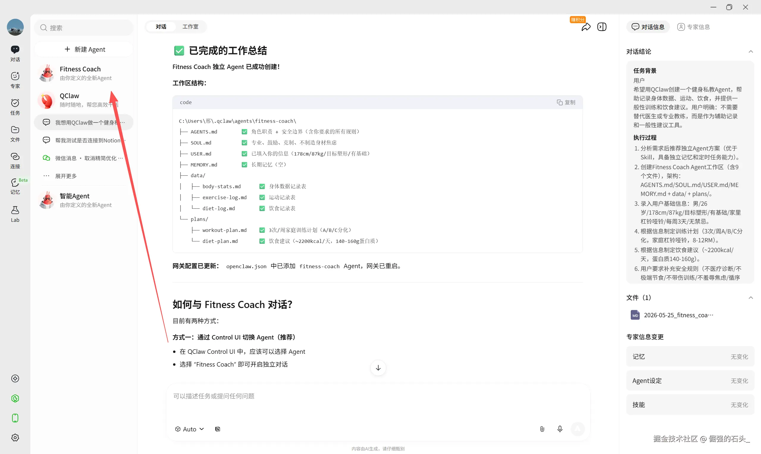The width and height of the screenshot is (761, 454).
Task: Click the microphone voice input icon
Action: point(560,429)
